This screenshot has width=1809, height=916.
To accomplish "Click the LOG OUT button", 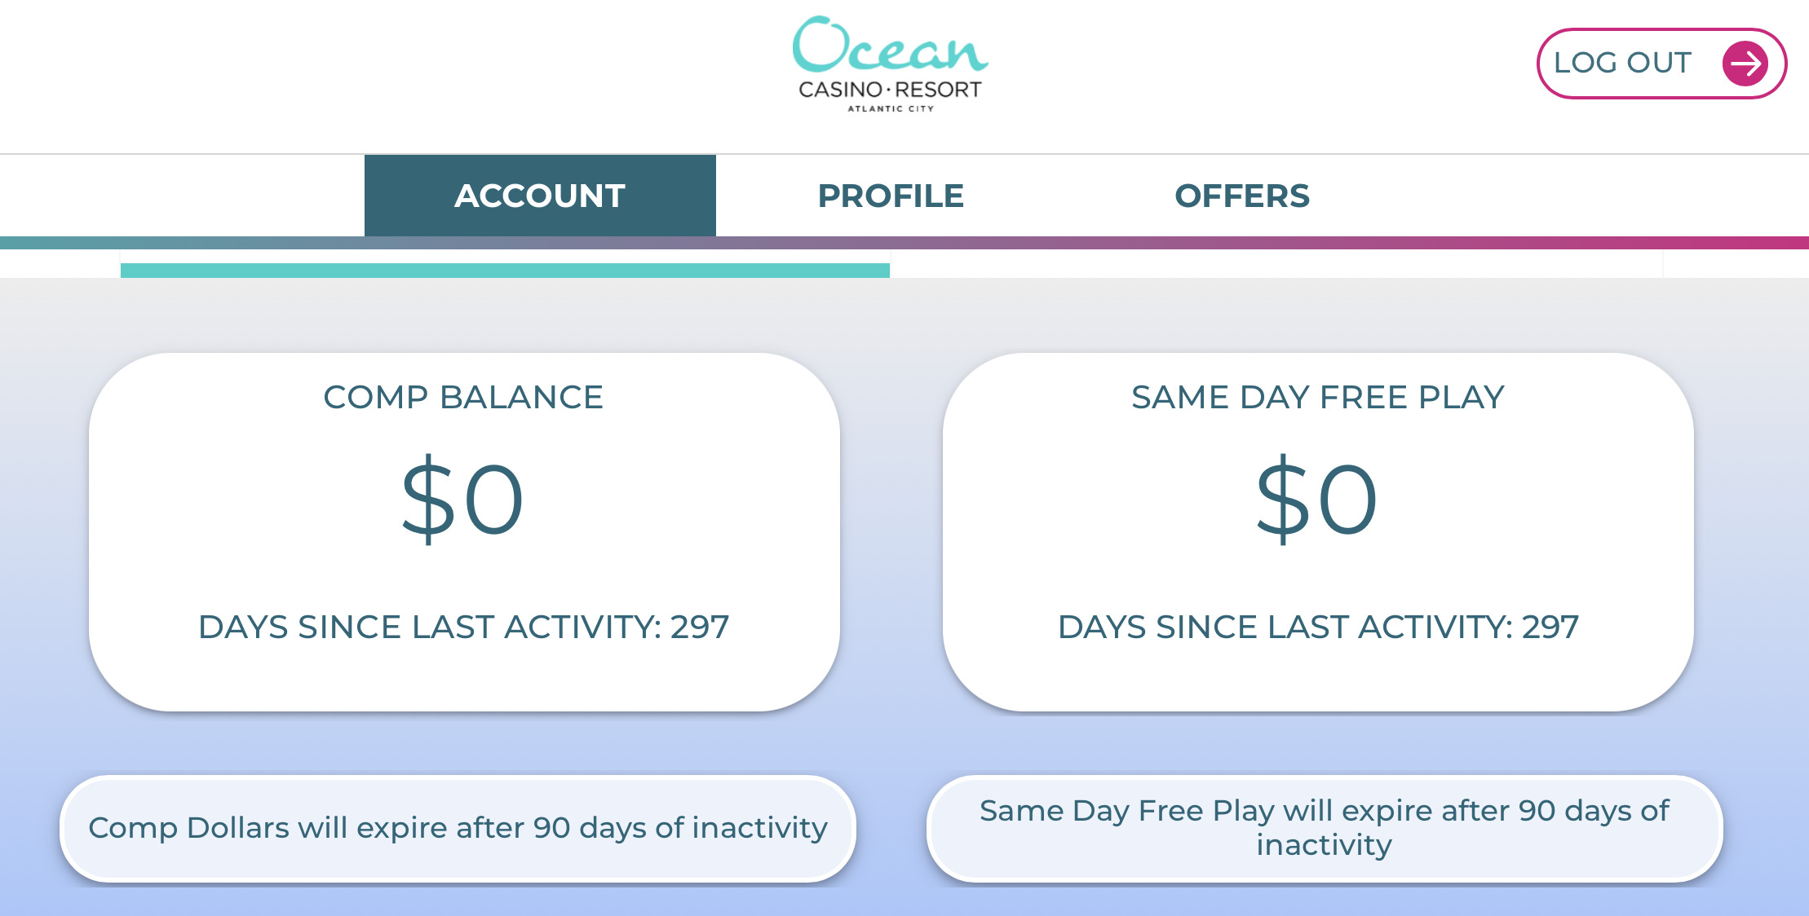I will pyautogui.click(x=1661, y=64).
